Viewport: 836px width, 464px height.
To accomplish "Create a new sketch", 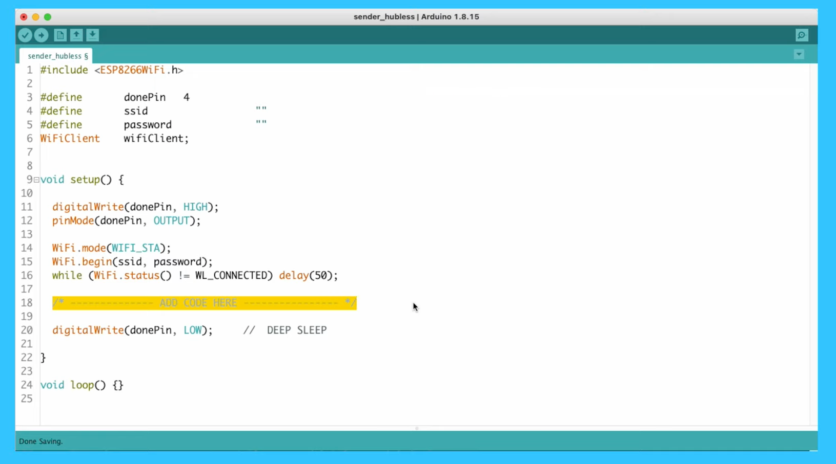I will point(60,35).
